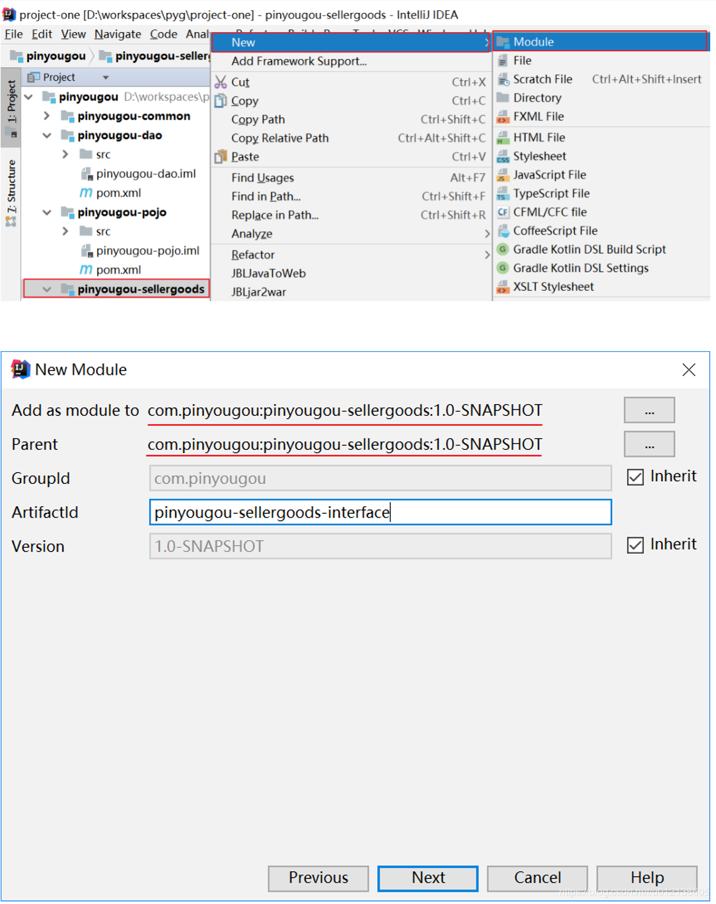This screenshot has width=716, height=904.
Task: Click the HTML File icon
Action: [503, 138]
